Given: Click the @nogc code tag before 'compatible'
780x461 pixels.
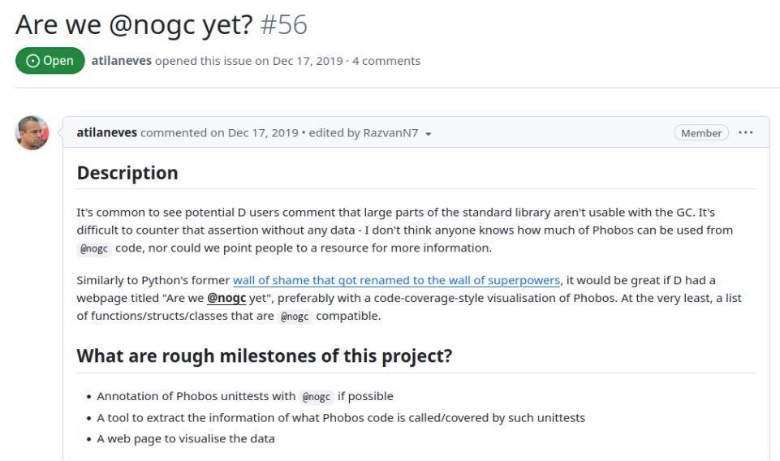Looking at the screenshot, I should [295, 317].
